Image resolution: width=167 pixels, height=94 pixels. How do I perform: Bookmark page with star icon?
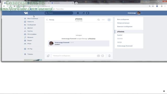click(x=153, y=6)
